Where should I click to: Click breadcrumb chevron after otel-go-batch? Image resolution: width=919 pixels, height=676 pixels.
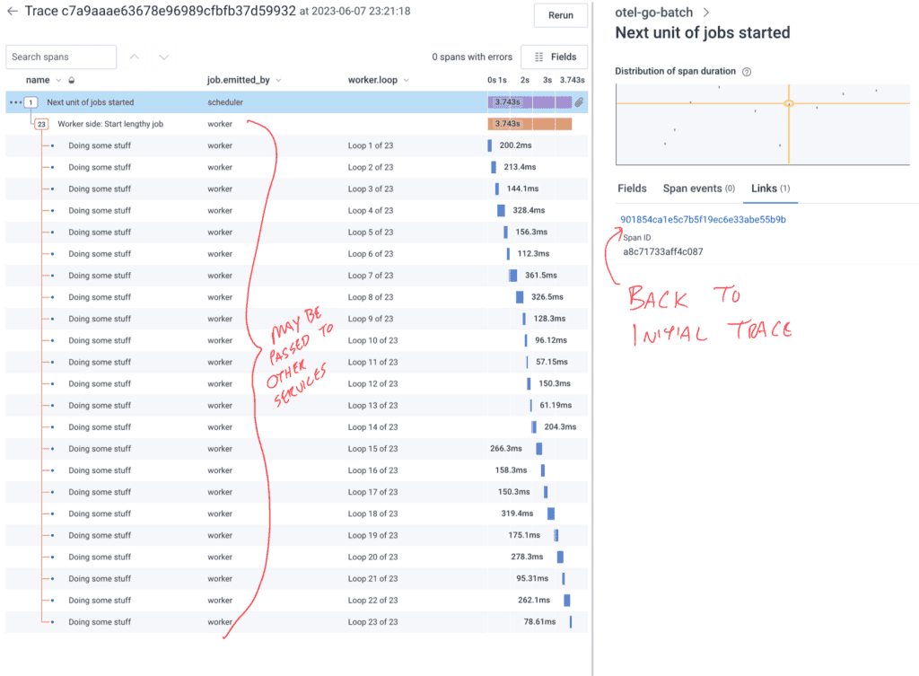pyautogui.click(x=706, y=13)
